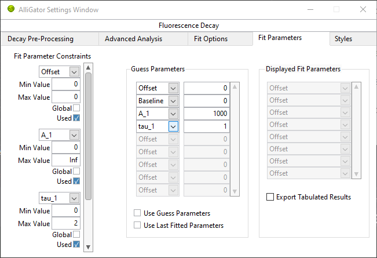Click A_1 guess value field showing 1000
Viewport: 377px width, 258px height.
click(x=207, y=114)
